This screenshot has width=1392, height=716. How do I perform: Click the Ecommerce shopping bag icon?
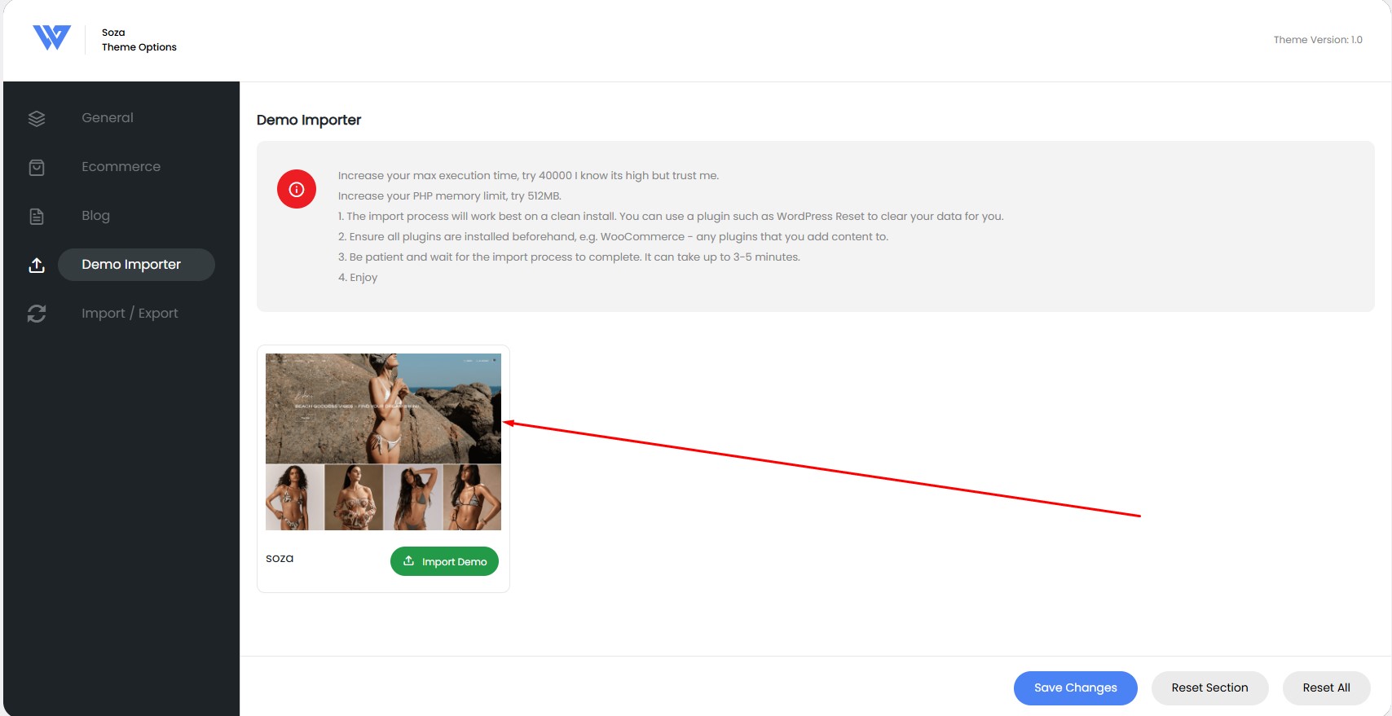[x=37, y=168]
